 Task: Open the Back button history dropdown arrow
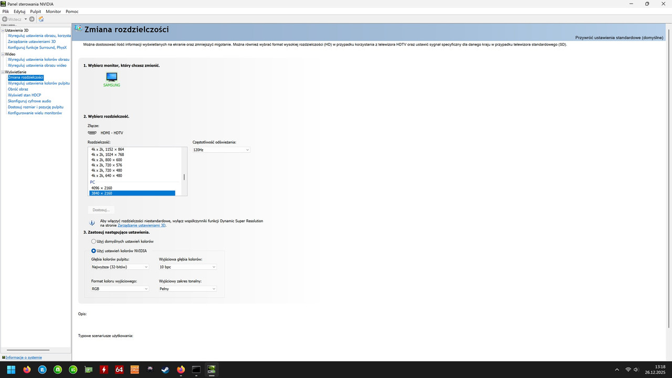pos(25,19)
